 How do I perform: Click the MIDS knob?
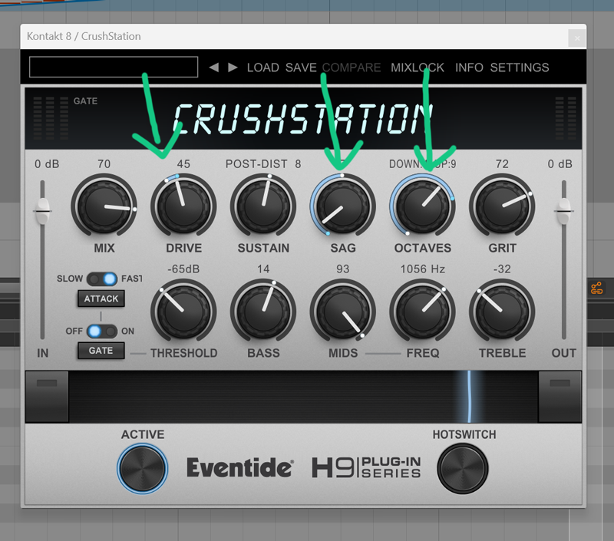pos(343,312)
